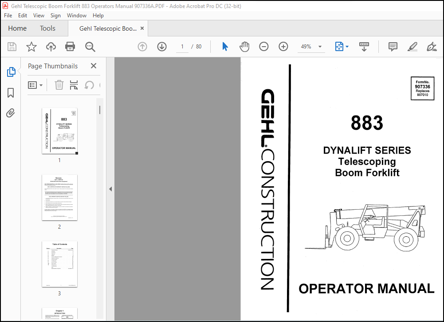
Task: Delete selected page with trash icon
Action: click(59, 85)
